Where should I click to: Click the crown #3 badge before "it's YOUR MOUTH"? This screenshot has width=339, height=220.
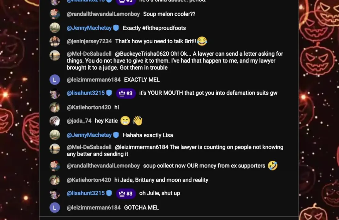tap(126, 93)
